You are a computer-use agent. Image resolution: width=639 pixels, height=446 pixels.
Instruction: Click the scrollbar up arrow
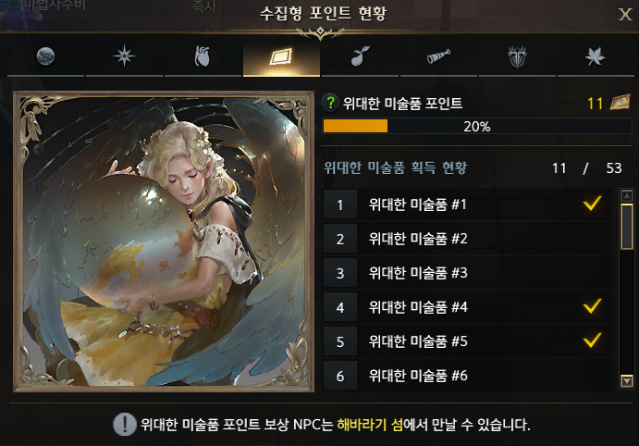tap(626, 196)
